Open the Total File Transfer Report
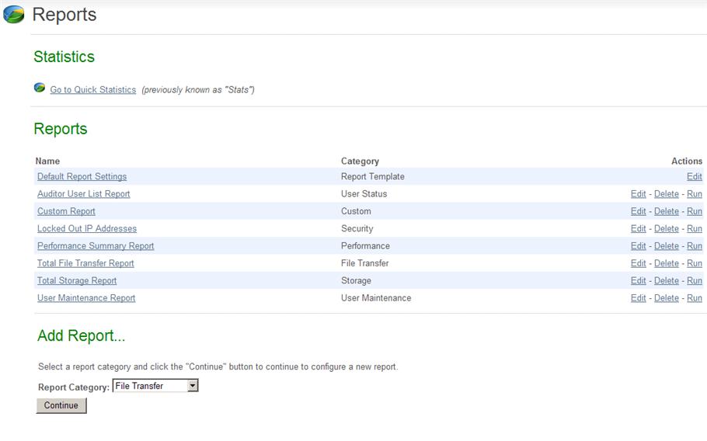This screenshot has width=707, height=441. 85,263
